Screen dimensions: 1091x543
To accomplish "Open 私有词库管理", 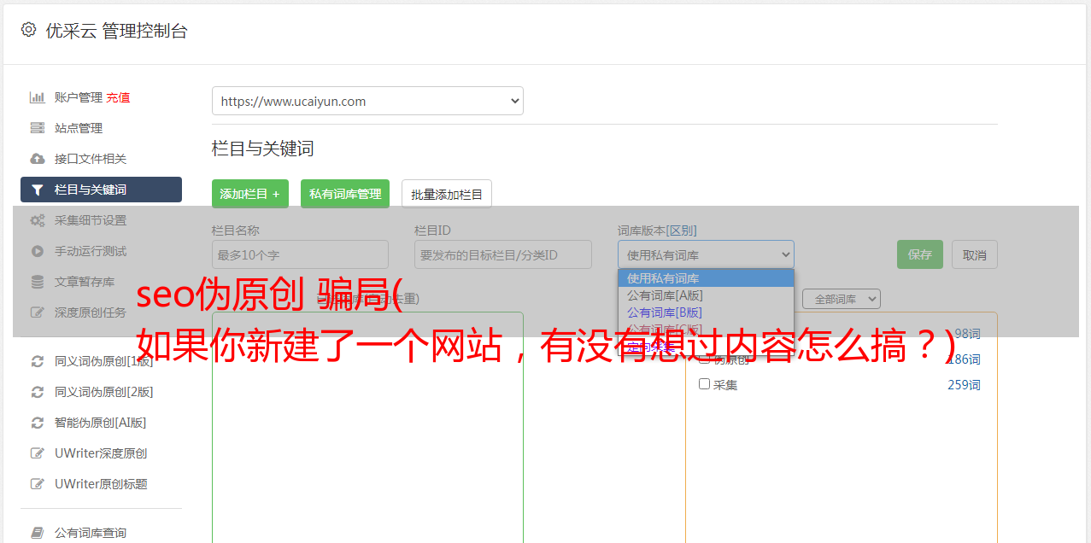I will [345, 194].
